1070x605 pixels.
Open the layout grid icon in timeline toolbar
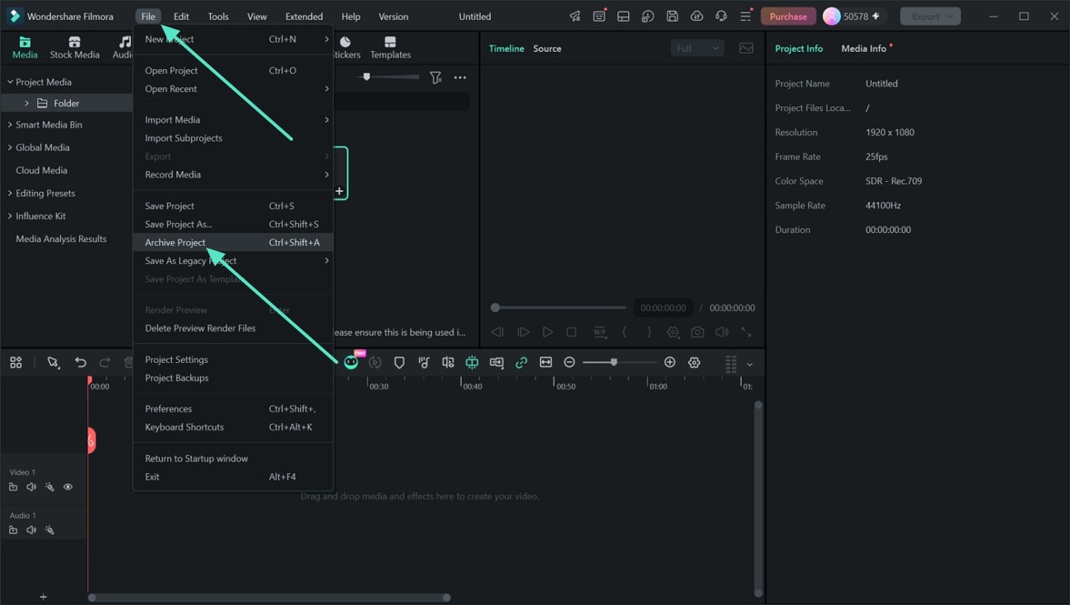tap(16, 363)
